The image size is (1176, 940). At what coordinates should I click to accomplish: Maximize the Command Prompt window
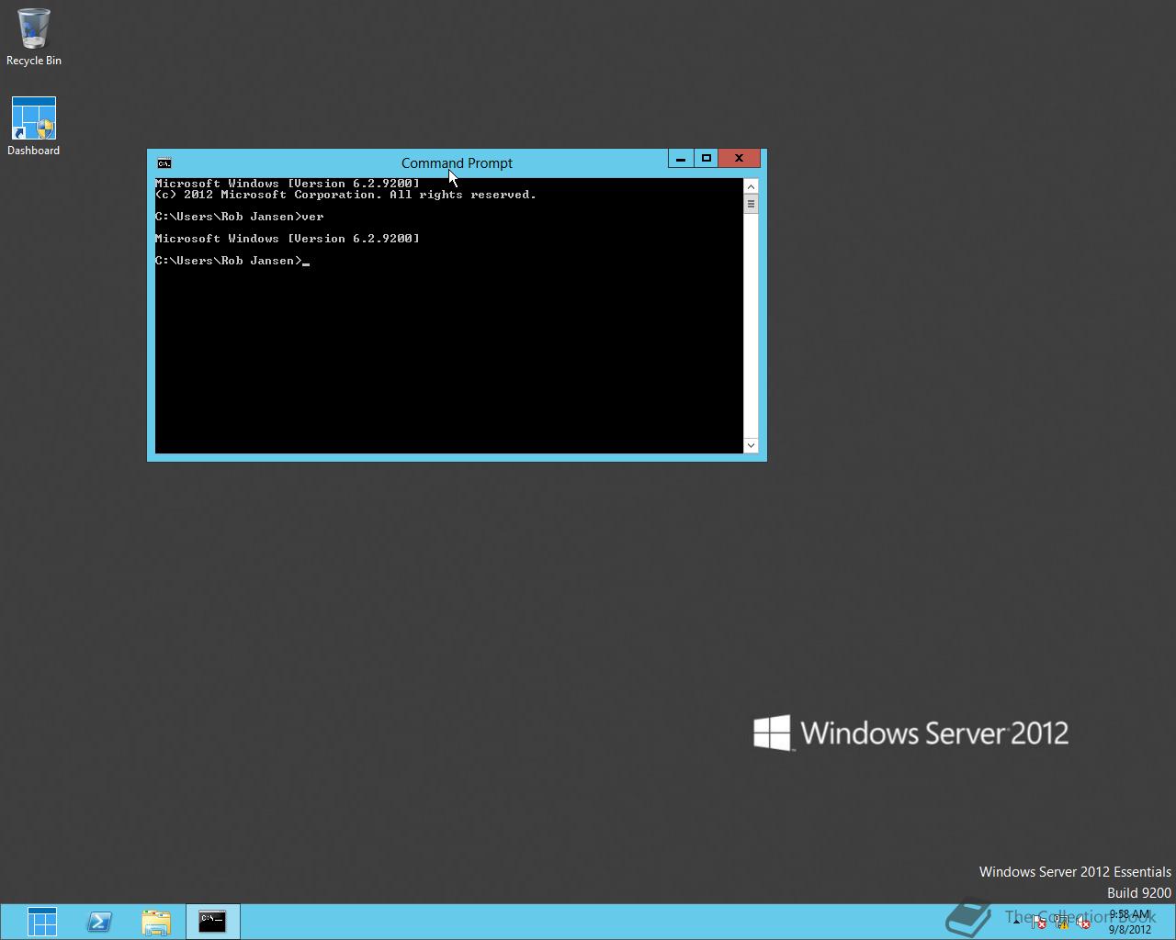(706, 159)
